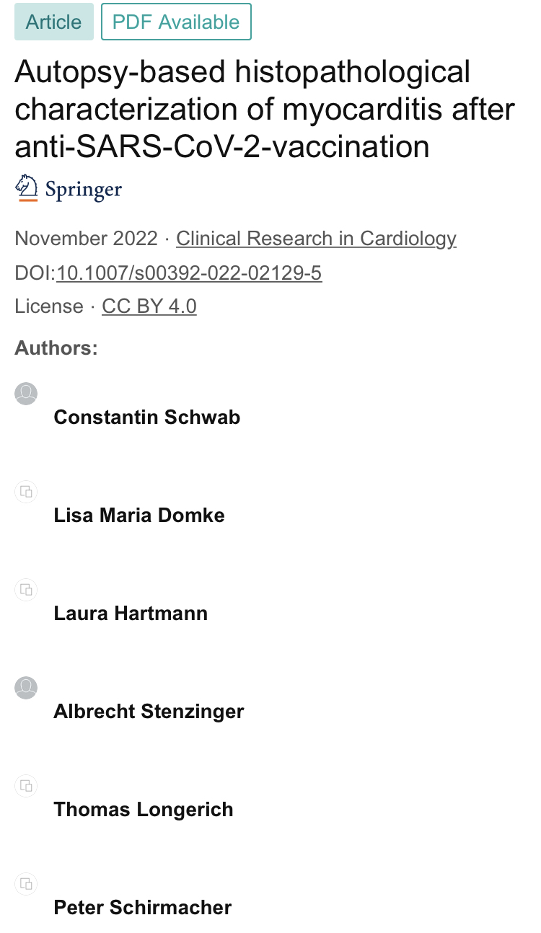Screen dimensions: 541x933
Task: Open author Constantin Schwab's name
Action: 147,417
